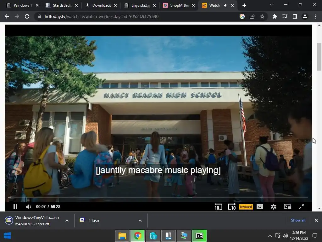
Task: Rewind the video 10 seconds
Action: [x=219, y=207]
